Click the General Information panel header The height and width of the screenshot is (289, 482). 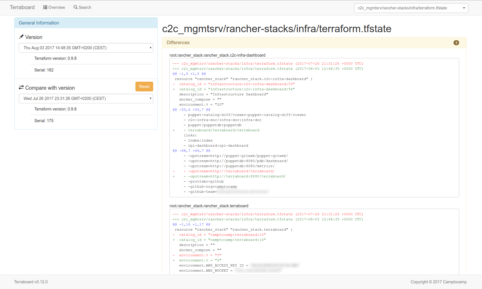[x=86, y=23]
